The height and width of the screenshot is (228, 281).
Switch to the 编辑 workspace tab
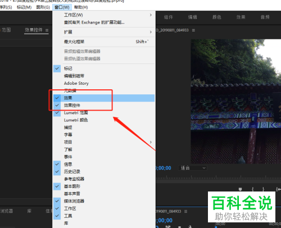[193, 17]
